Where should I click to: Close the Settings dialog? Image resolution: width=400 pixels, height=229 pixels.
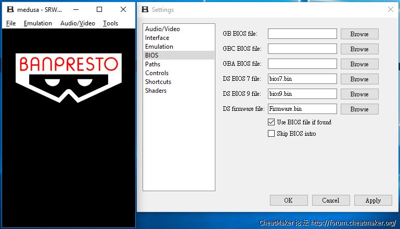coord(390,9)
